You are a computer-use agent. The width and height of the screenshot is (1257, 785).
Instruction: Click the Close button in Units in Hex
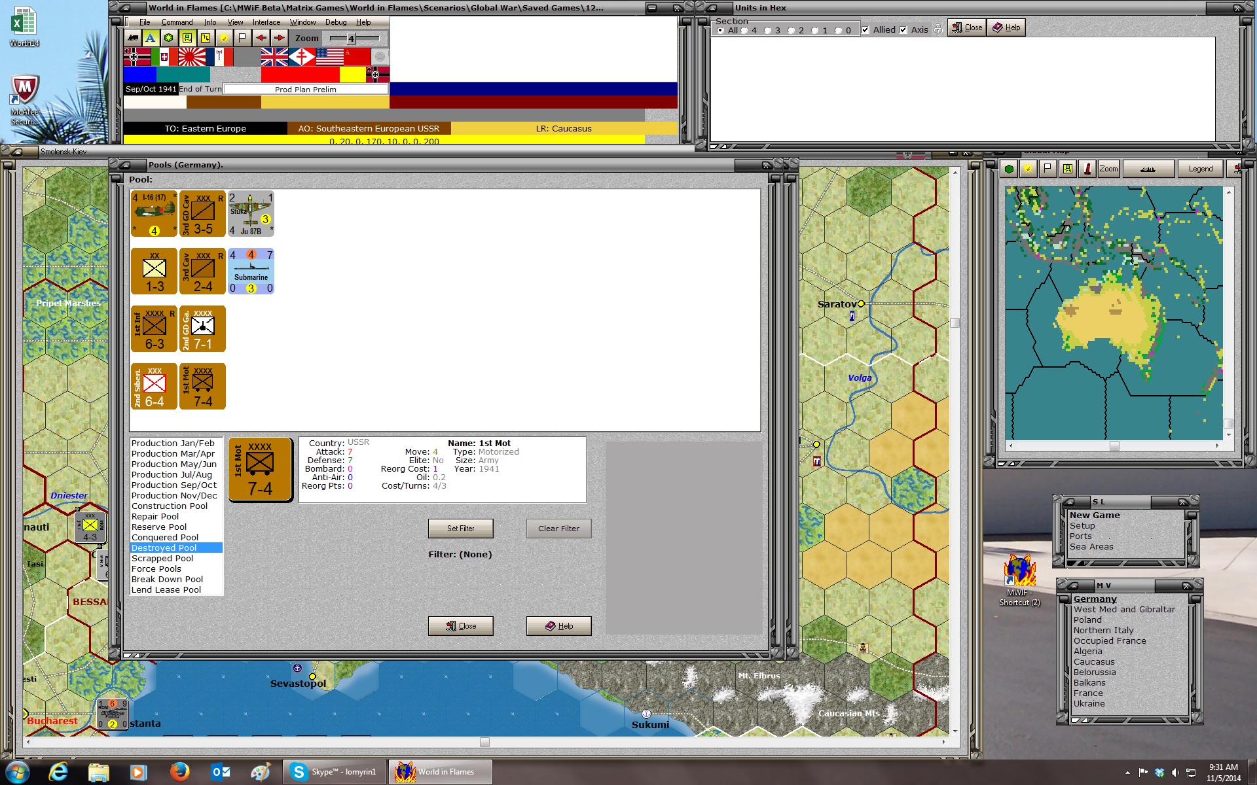tap(967, 27)
